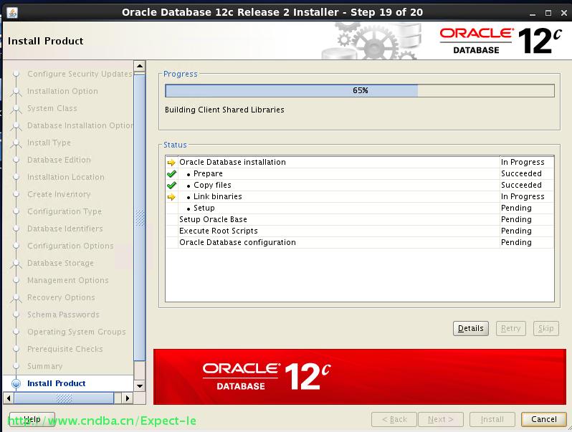Viewport: 572px width, 432px height.
Task: Click the Prepare status row
Action: coord(360,174)
